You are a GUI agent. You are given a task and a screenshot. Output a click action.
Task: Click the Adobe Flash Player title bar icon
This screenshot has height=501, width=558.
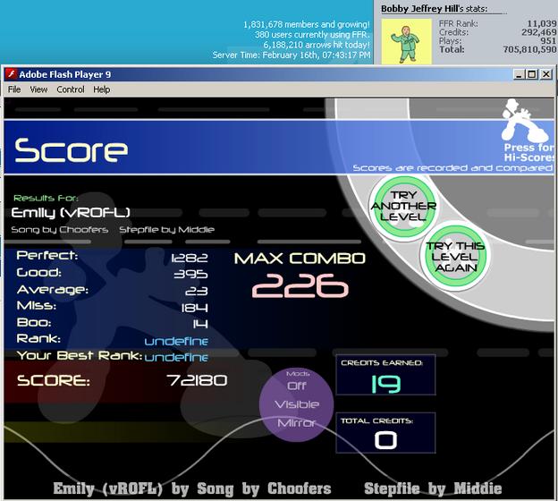coord(12,74)
